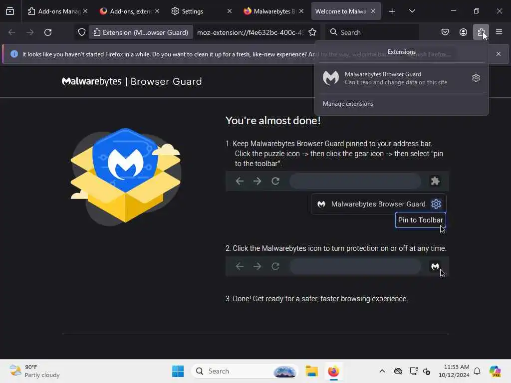Image resolution: width=511 pixels, height=383 pixels.
Task: Click the moz-extension URL address field
Action: click(x=251, y=32)
